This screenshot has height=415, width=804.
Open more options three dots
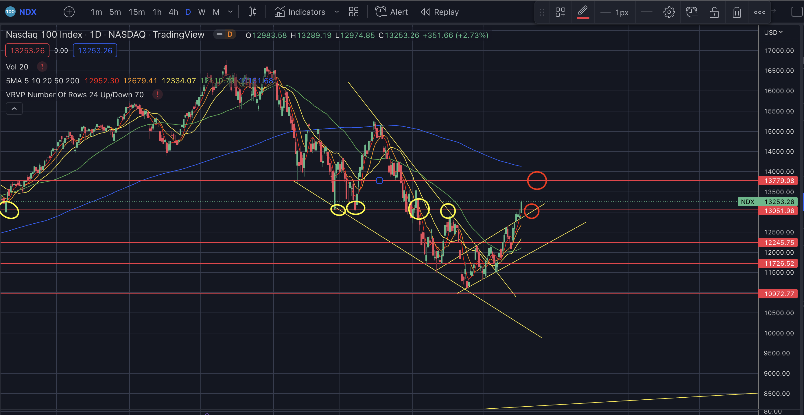759,12
